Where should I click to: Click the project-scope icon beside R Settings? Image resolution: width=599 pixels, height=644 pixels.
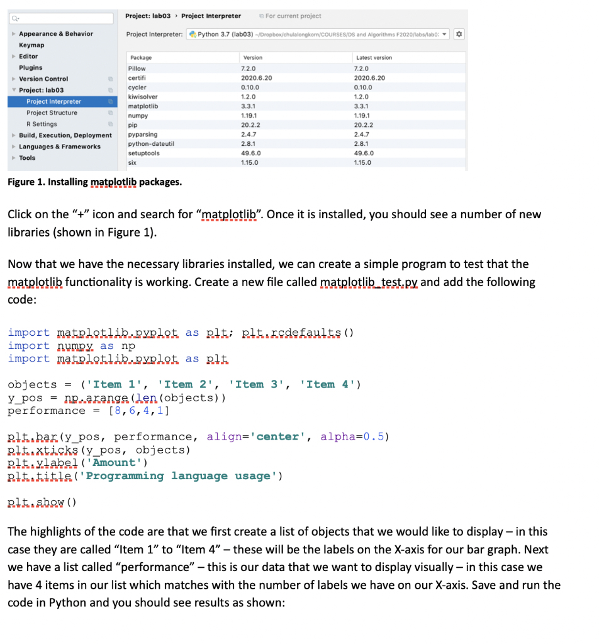point(111,124)
